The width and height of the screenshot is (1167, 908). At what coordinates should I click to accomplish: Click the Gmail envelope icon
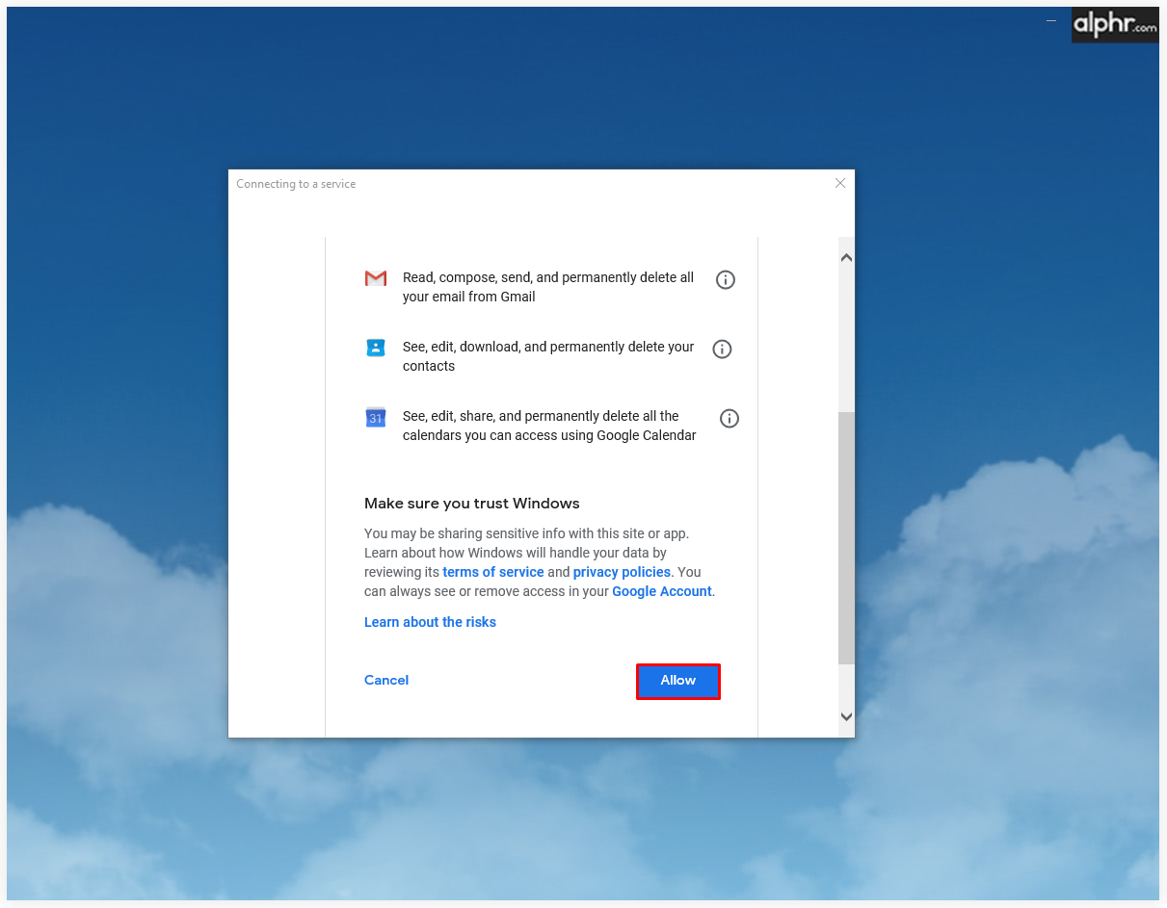point(376,278)
